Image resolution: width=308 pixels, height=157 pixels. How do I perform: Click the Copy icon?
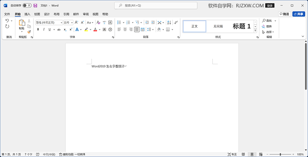coord(29,26)
